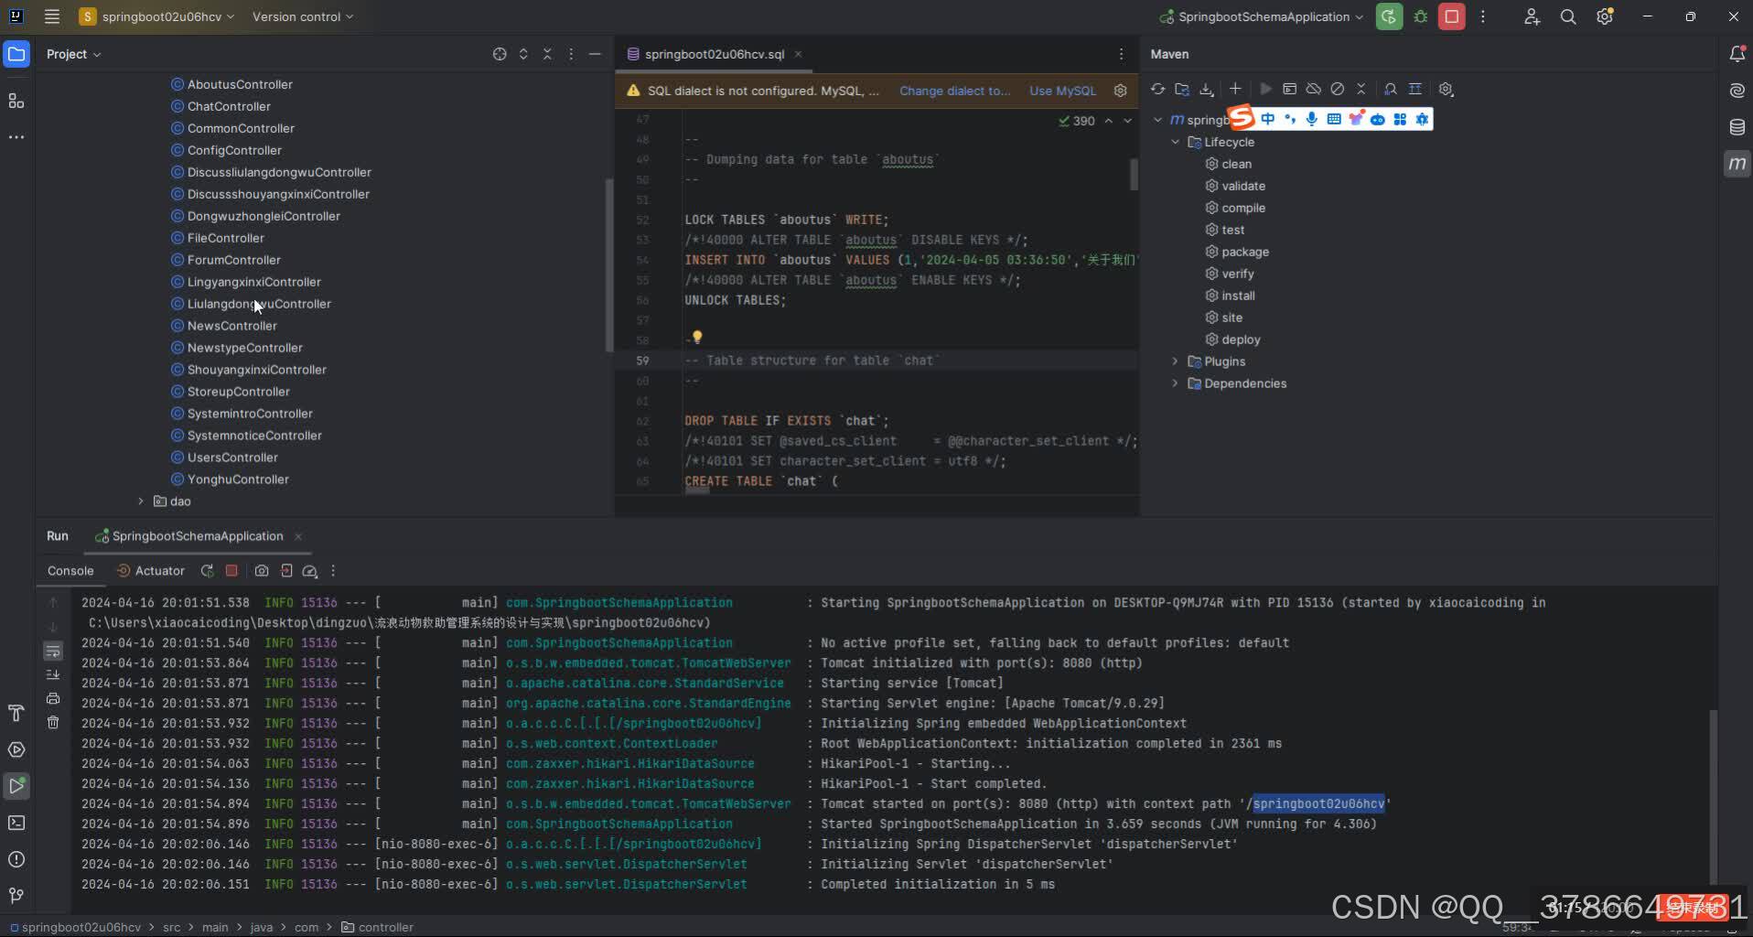Open IDE settings gear icon
The height and width of the screenshot is (937, 1753).
[1605, 16]
